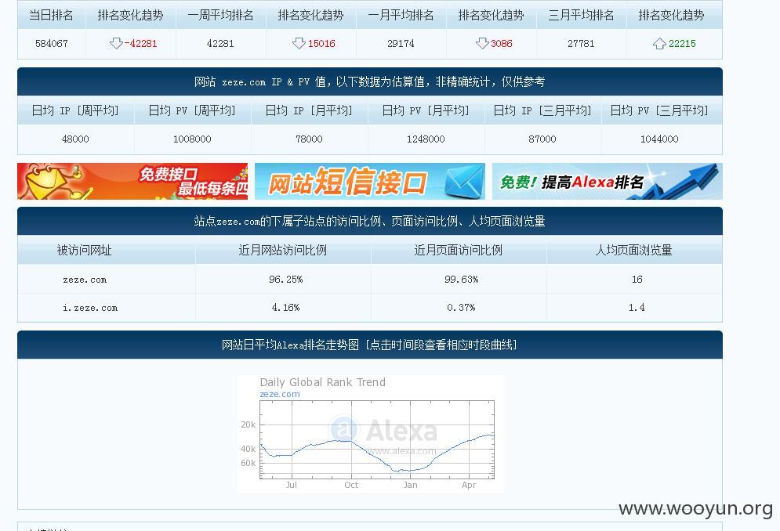The image size is (780, 531).
Task: Click the i.zeze.com subdomain row
Action: pos(369,308)
